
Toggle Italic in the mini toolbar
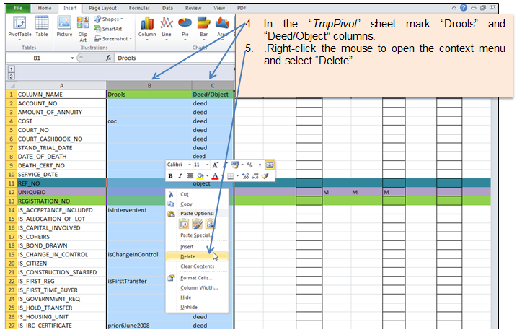(x=180, y=175)
